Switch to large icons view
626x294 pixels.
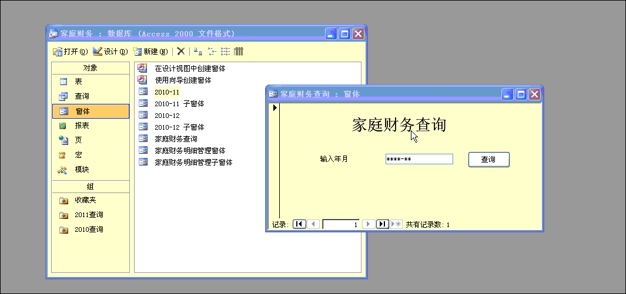click(x=197, y=52)
